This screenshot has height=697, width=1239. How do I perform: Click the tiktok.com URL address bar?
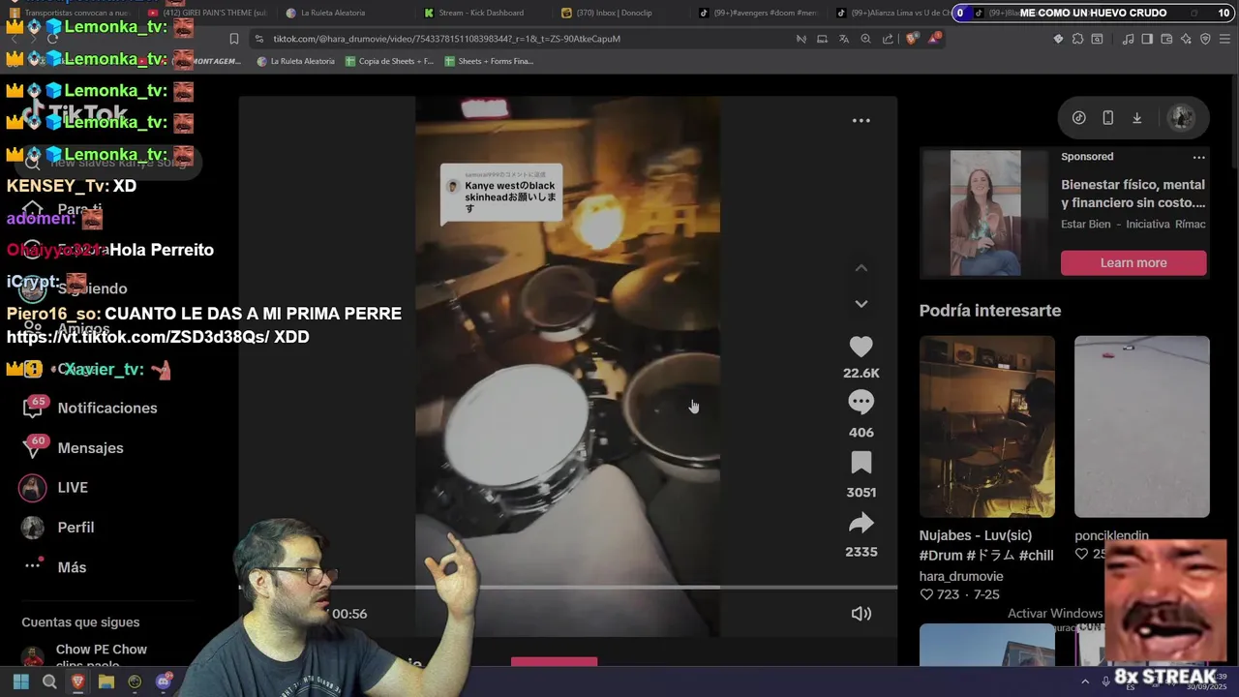(x=445, y=39)
